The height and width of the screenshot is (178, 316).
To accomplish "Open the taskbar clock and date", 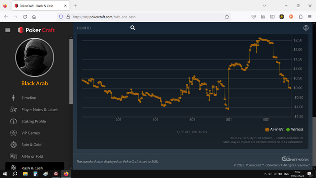I will click(297, 174).
